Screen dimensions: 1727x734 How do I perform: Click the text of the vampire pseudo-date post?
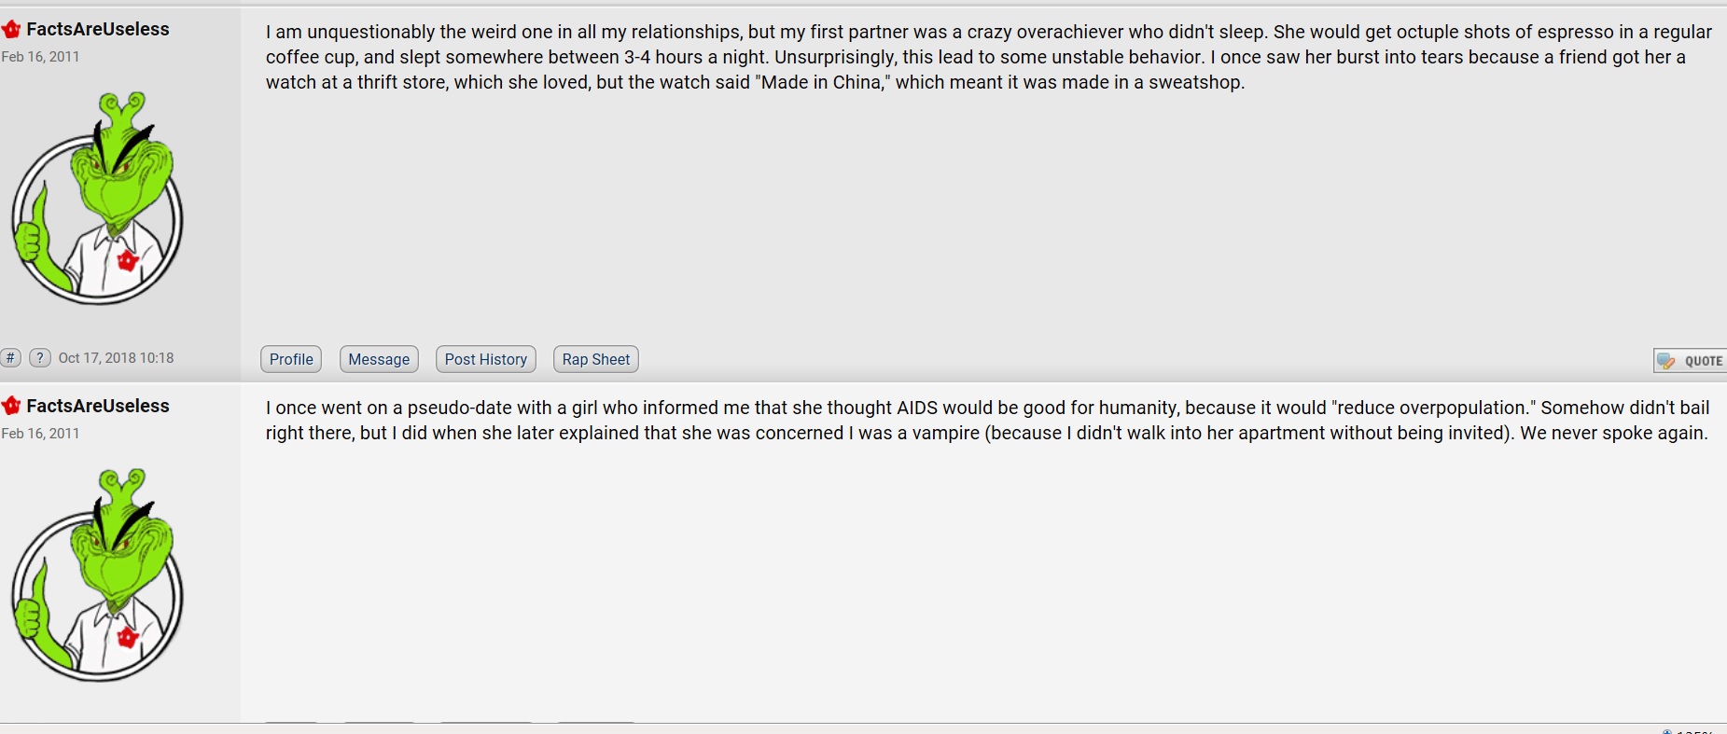pyautogui.click(x=987, y=421)
